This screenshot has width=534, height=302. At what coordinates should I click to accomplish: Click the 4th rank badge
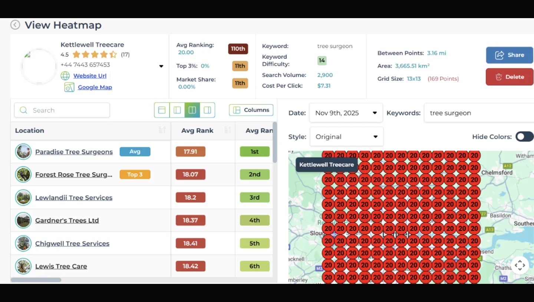pyautogui.click(x=255, y=221)
